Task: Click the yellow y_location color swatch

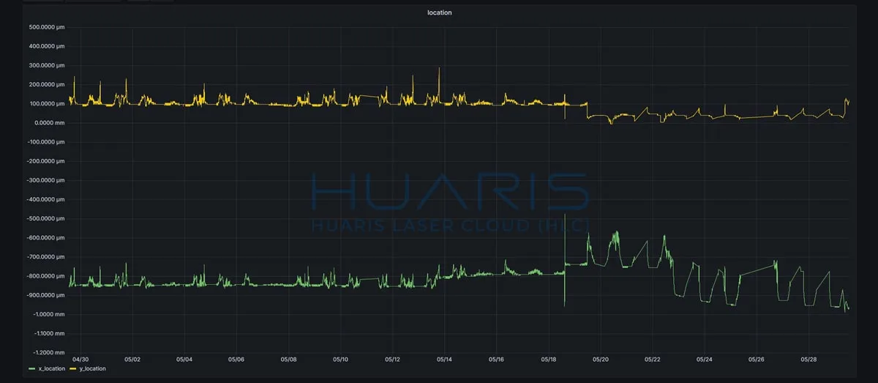Action: click(73, 368)
